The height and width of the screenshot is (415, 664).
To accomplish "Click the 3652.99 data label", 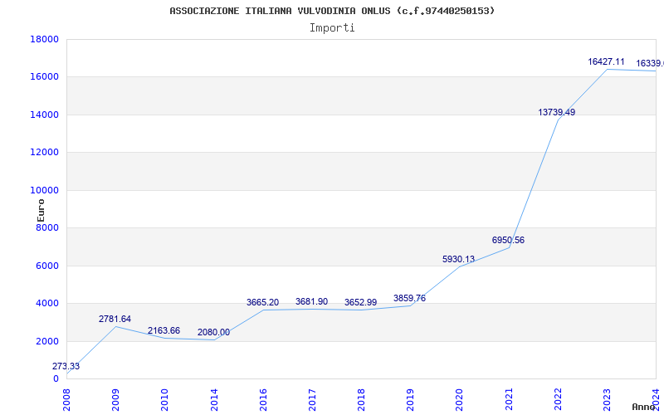I will click(361, 302).
